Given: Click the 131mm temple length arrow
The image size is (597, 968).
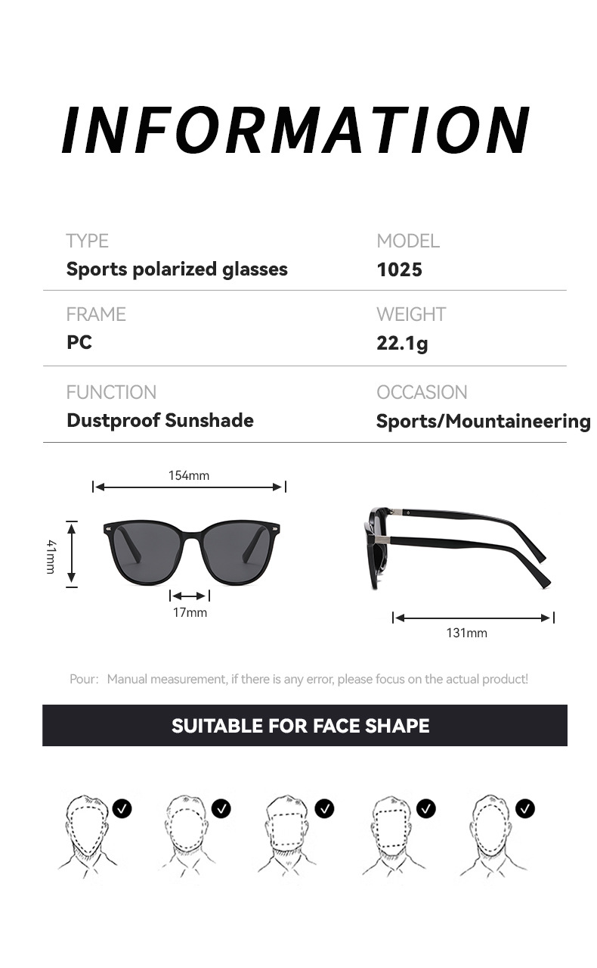Looking at the screenshot, I should pyautogui.click(x=473, y=618).
